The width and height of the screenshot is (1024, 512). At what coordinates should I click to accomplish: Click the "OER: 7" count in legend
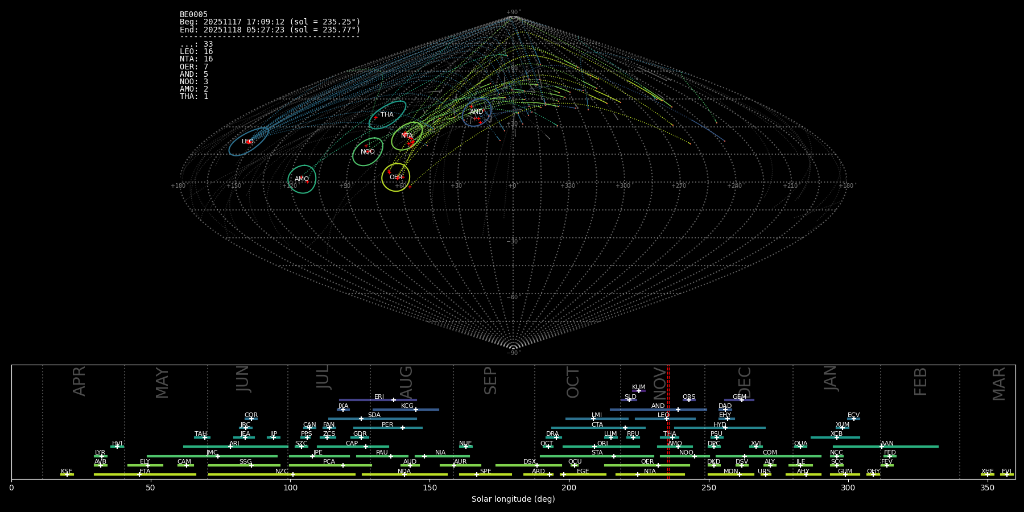coord(194,67)
